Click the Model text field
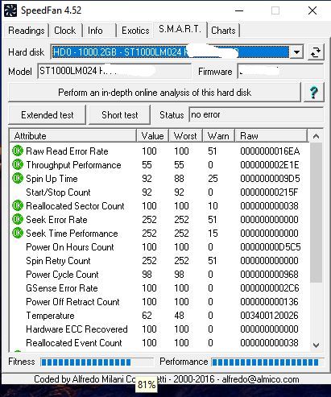Screen dimensions: 331x397 [x=114, y=71]
